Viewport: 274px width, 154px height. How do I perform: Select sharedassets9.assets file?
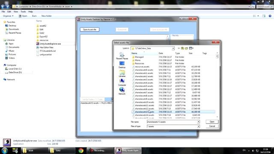[x=144, y=99]
